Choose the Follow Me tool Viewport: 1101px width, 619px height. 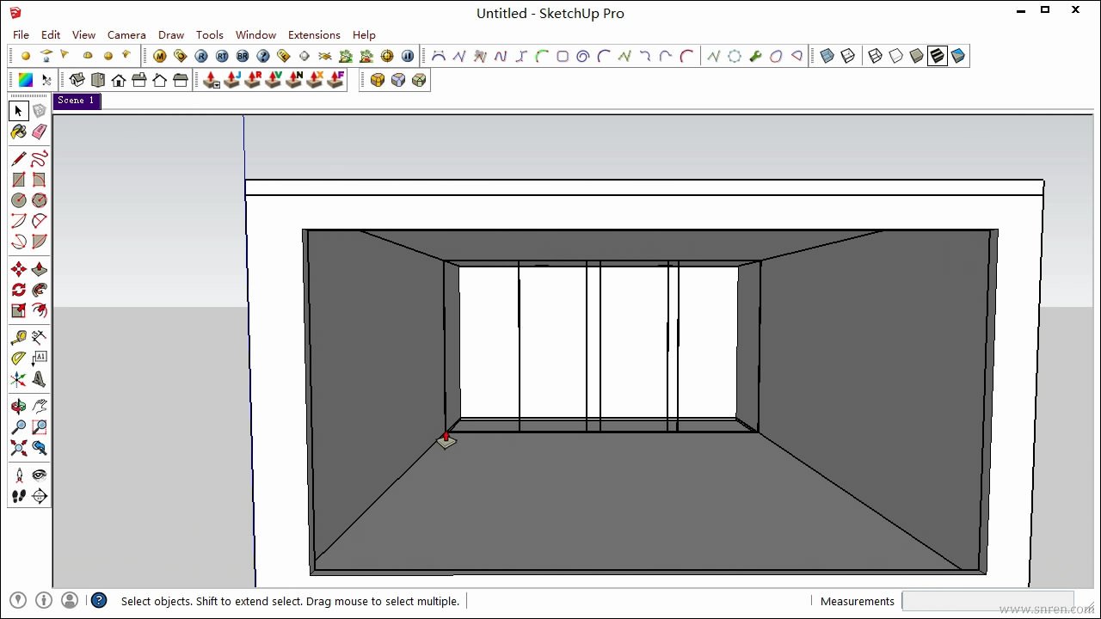pyautogui.click(x=39, y=290)
